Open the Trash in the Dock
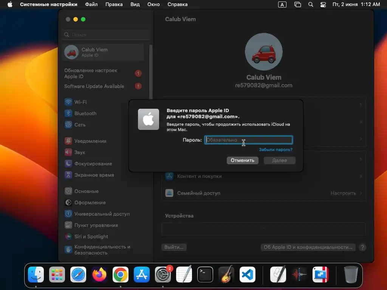 [351, 275]
